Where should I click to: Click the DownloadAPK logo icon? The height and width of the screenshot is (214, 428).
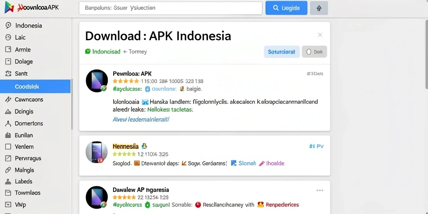coord(10,8)
